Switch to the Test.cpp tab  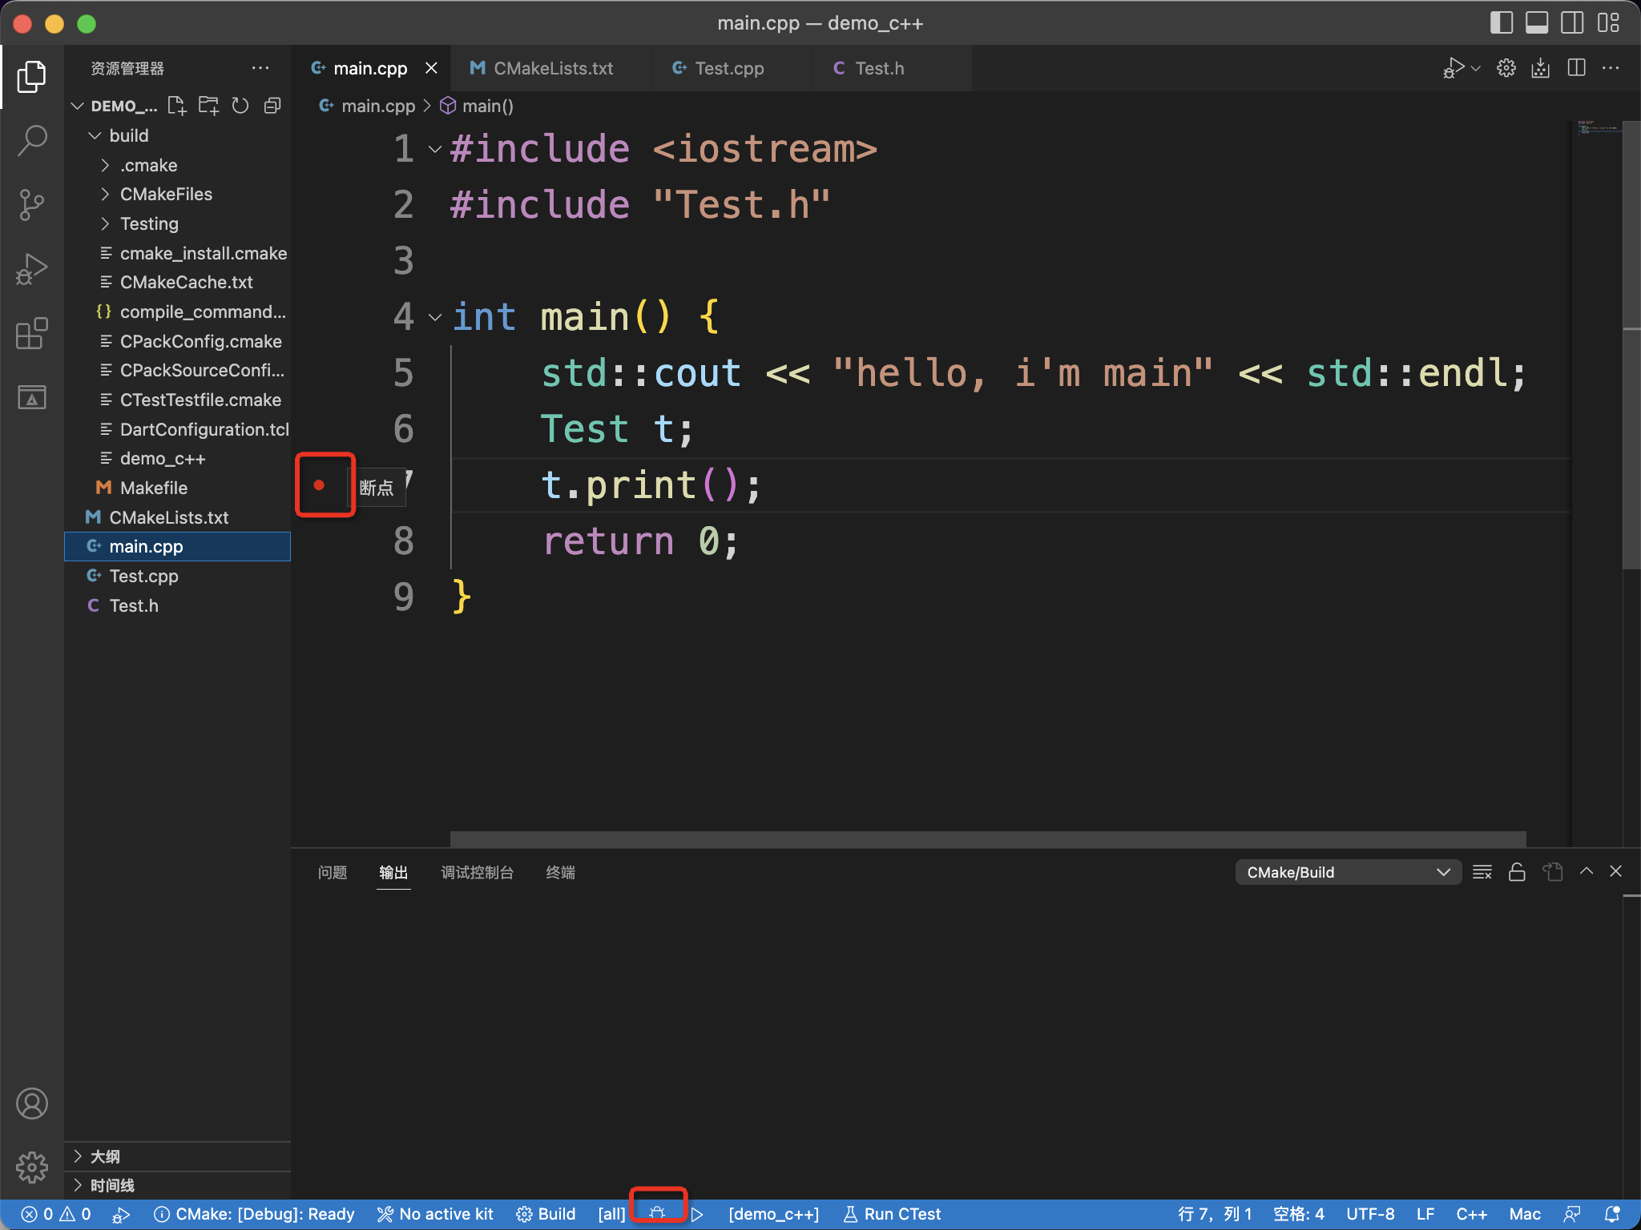pyautogui.click(x=732, y=68)
